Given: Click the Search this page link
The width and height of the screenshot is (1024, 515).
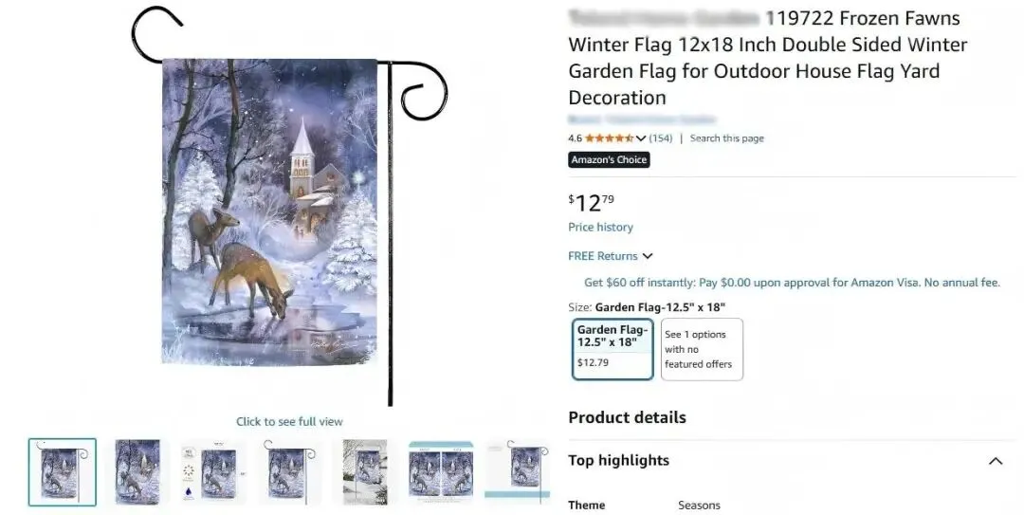Looking at the screenshot, I should tap(727, 138).
